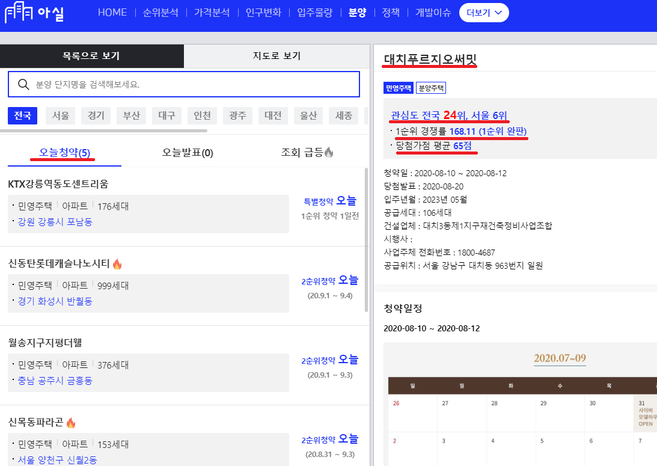The image size is (657, 466).
Task: Select the 울산 region filter
Action: click(308, 115)
